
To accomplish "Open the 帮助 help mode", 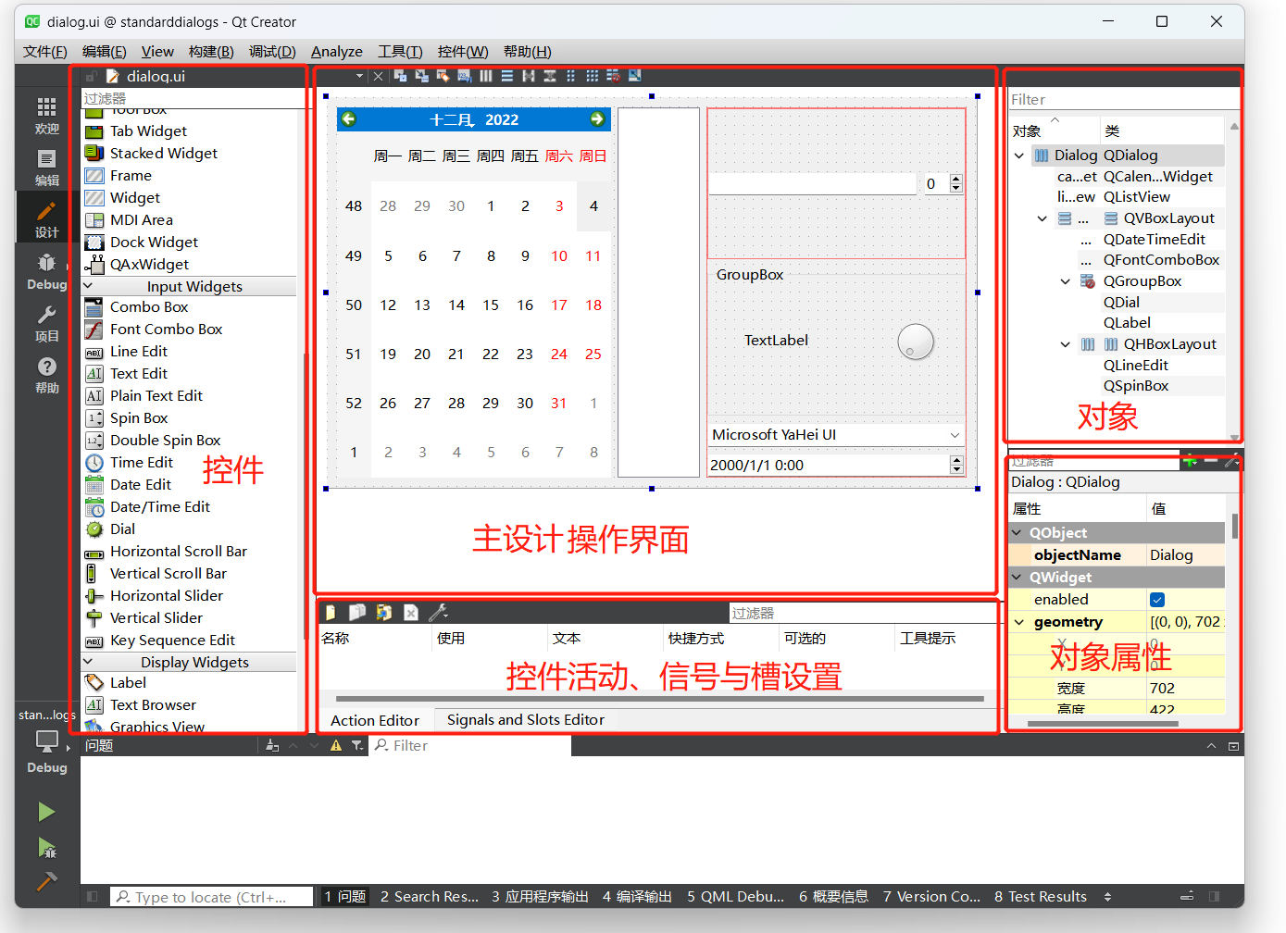I will point(46,375).
